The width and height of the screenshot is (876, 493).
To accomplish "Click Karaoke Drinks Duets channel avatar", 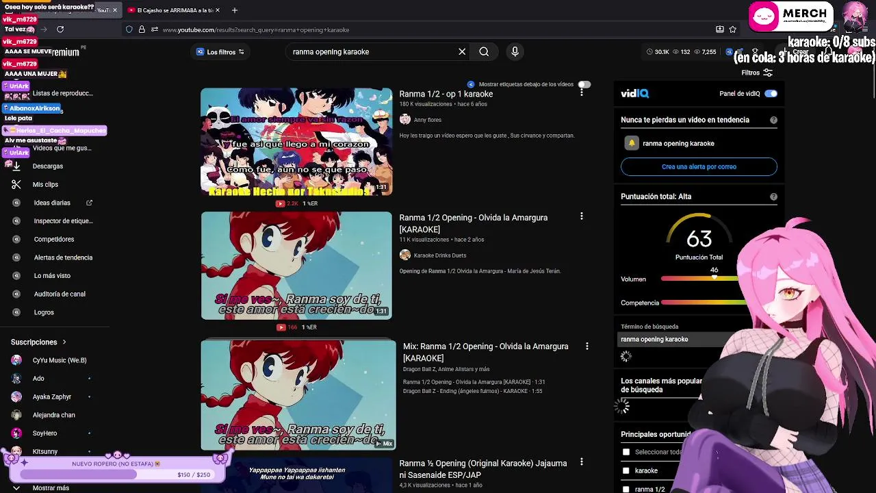I will point(405,255).
